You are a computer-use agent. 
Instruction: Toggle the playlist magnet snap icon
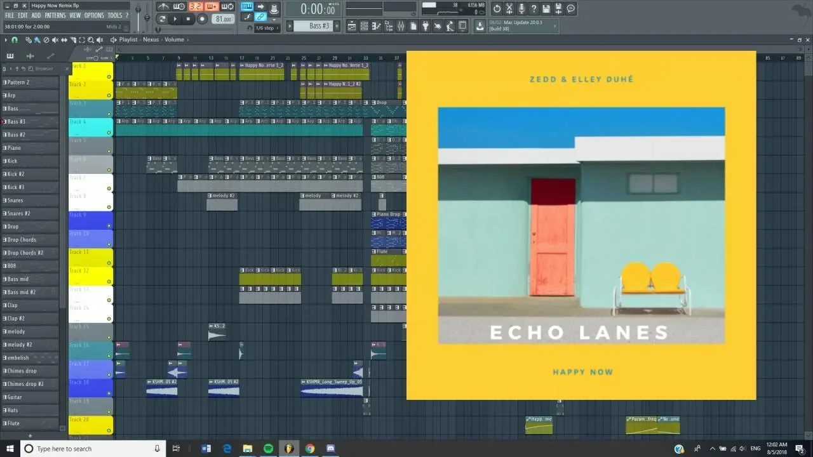[x=14, y=39]
